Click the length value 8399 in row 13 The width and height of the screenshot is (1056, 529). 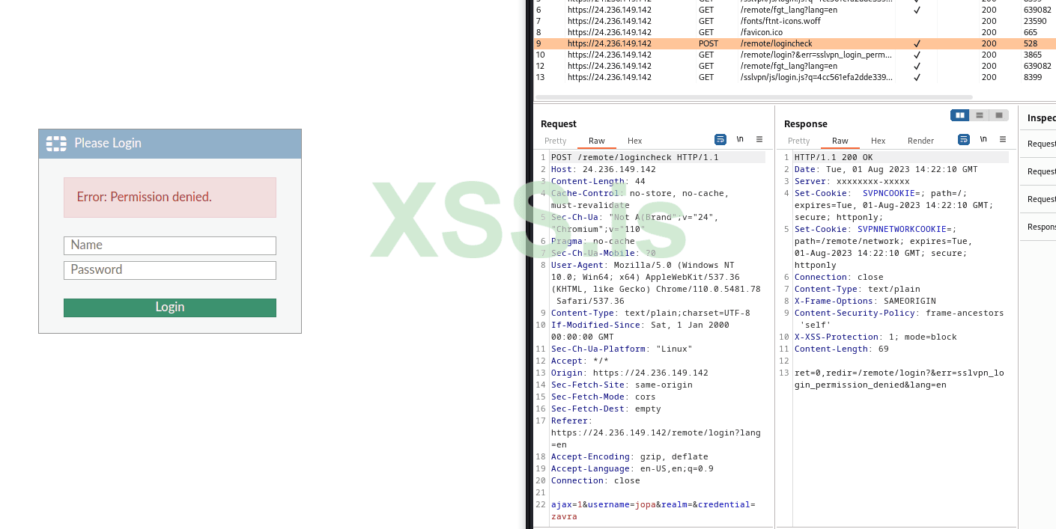pos(1033,77)
